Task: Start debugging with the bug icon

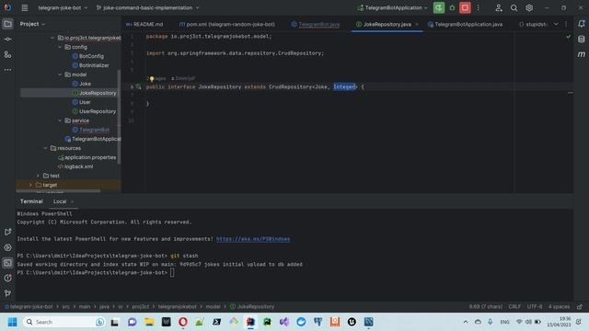Action: click(x=452, y=7)
